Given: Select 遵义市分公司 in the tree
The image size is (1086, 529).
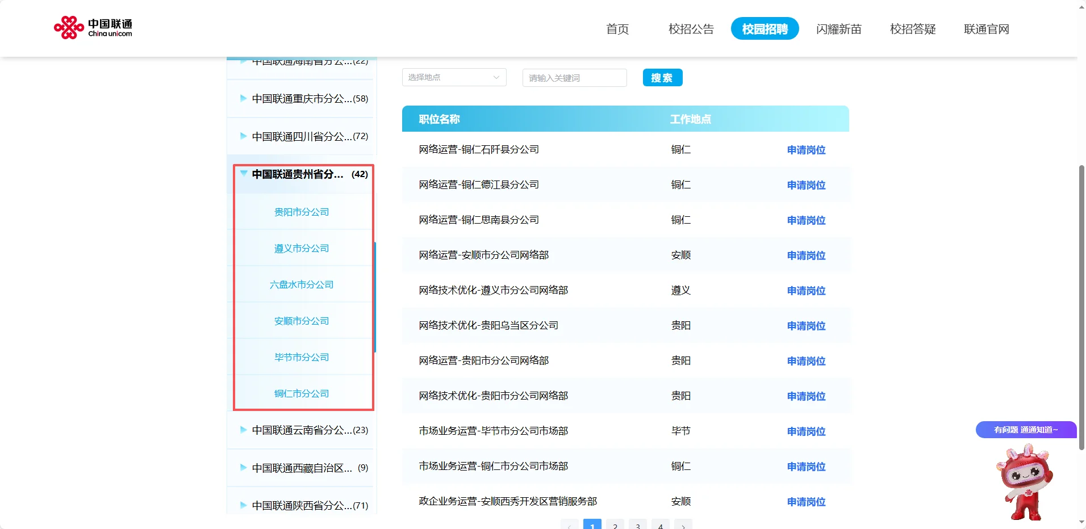Looking at the screenshot, I should coord(302,248).
